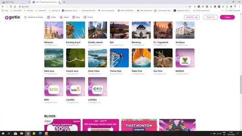Open the Attraction & Activity menu
Screen dimensions: 242x136
point(34,17)
